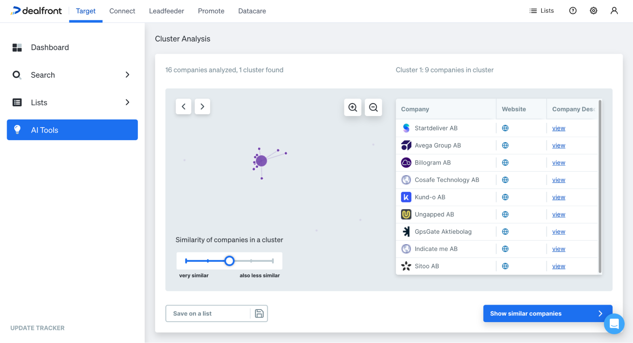View details for Cosafe Technology AB
This screenshot has width=633, height=343.
pos(558,180)
